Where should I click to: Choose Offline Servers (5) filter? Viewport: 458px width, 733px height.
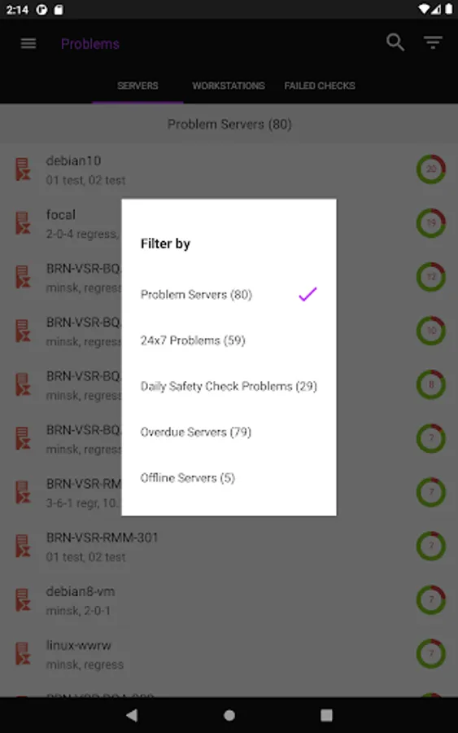click(229, 478)
